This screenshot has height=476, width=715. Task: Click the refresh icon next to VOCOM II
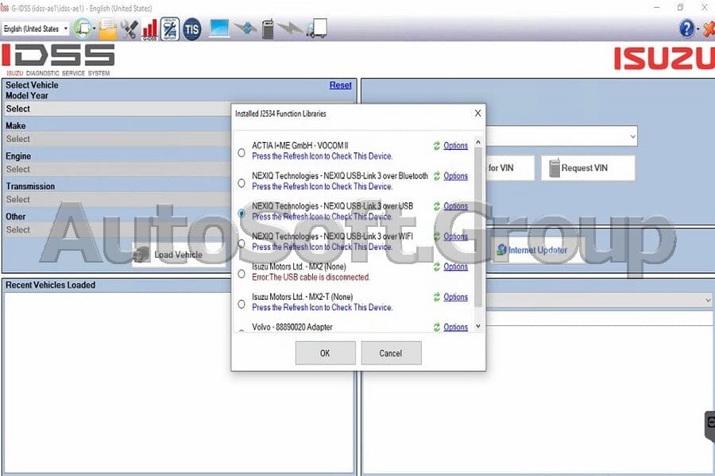click(436, 145)
